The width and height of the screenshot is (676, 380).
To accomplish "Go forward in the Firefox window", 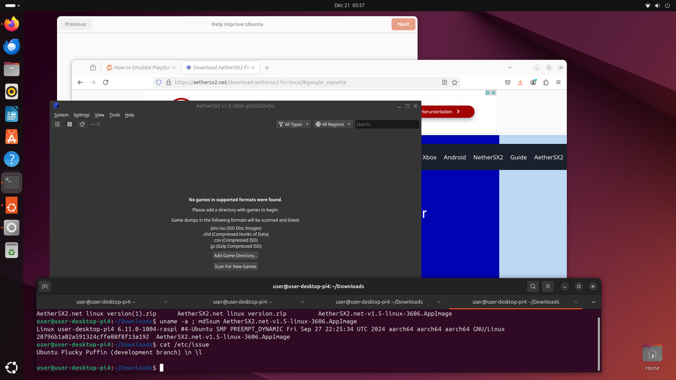I will (93, 82).
